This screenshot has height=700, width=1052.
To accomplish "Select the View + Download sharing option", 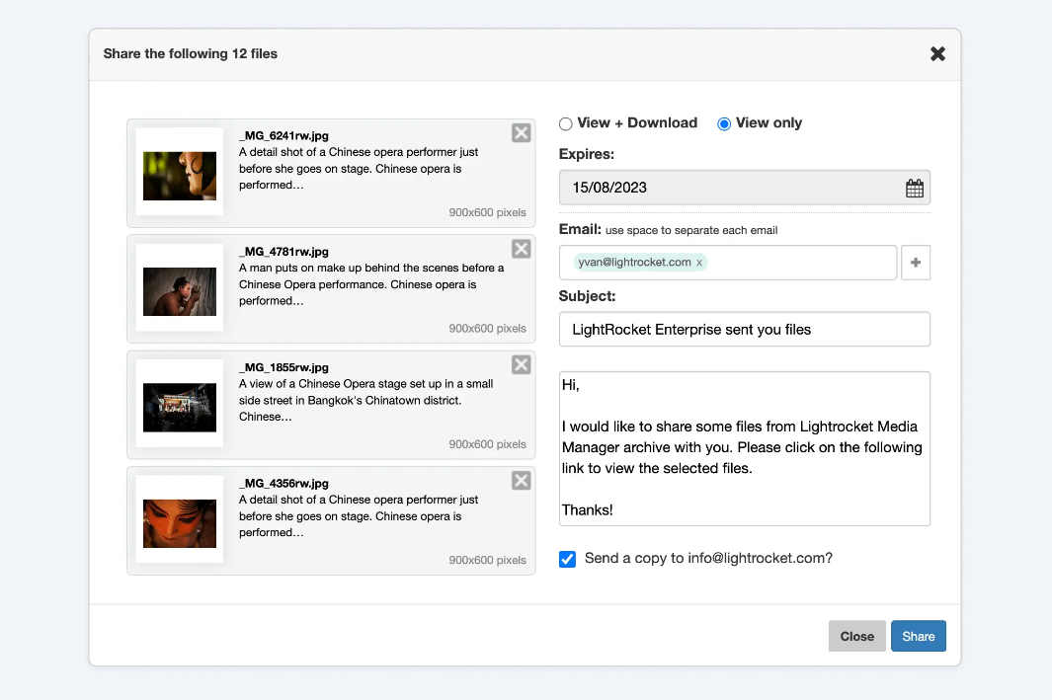I will [x=564, y=123].
